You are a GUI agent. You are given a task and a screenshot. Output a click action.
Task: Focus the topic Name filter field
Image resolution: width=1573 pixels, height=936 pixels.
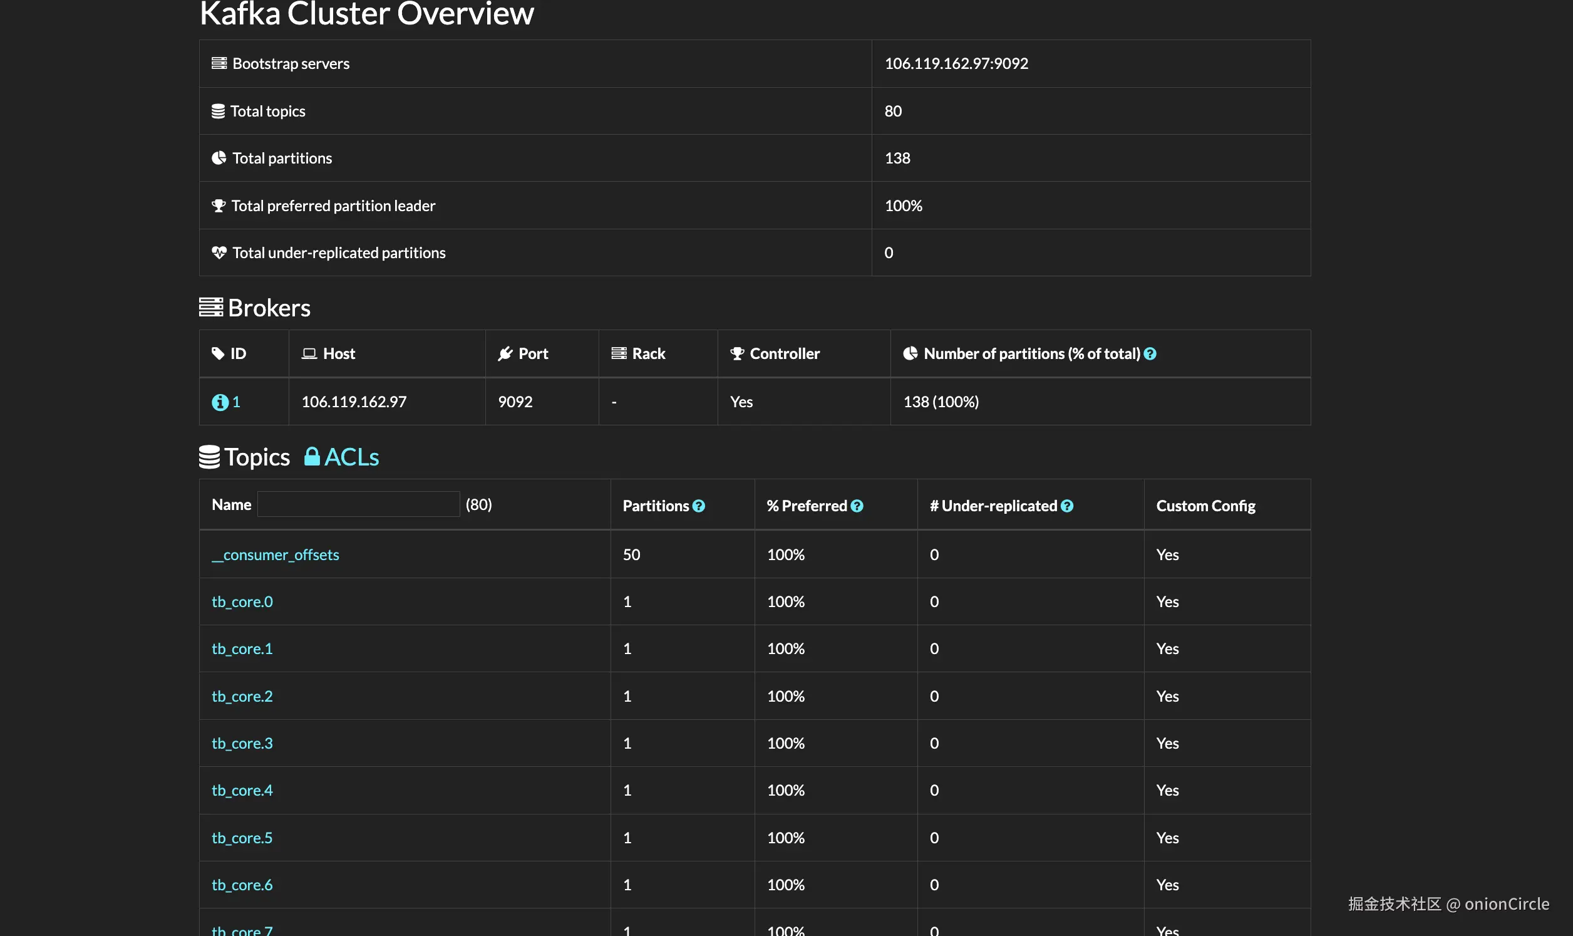(x=358, y=504)
